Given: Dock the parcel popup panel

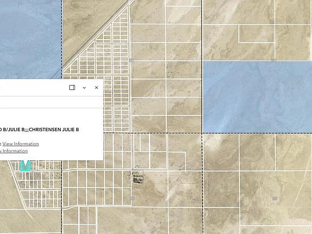Looking at the screenshot, I should [72, 88].
